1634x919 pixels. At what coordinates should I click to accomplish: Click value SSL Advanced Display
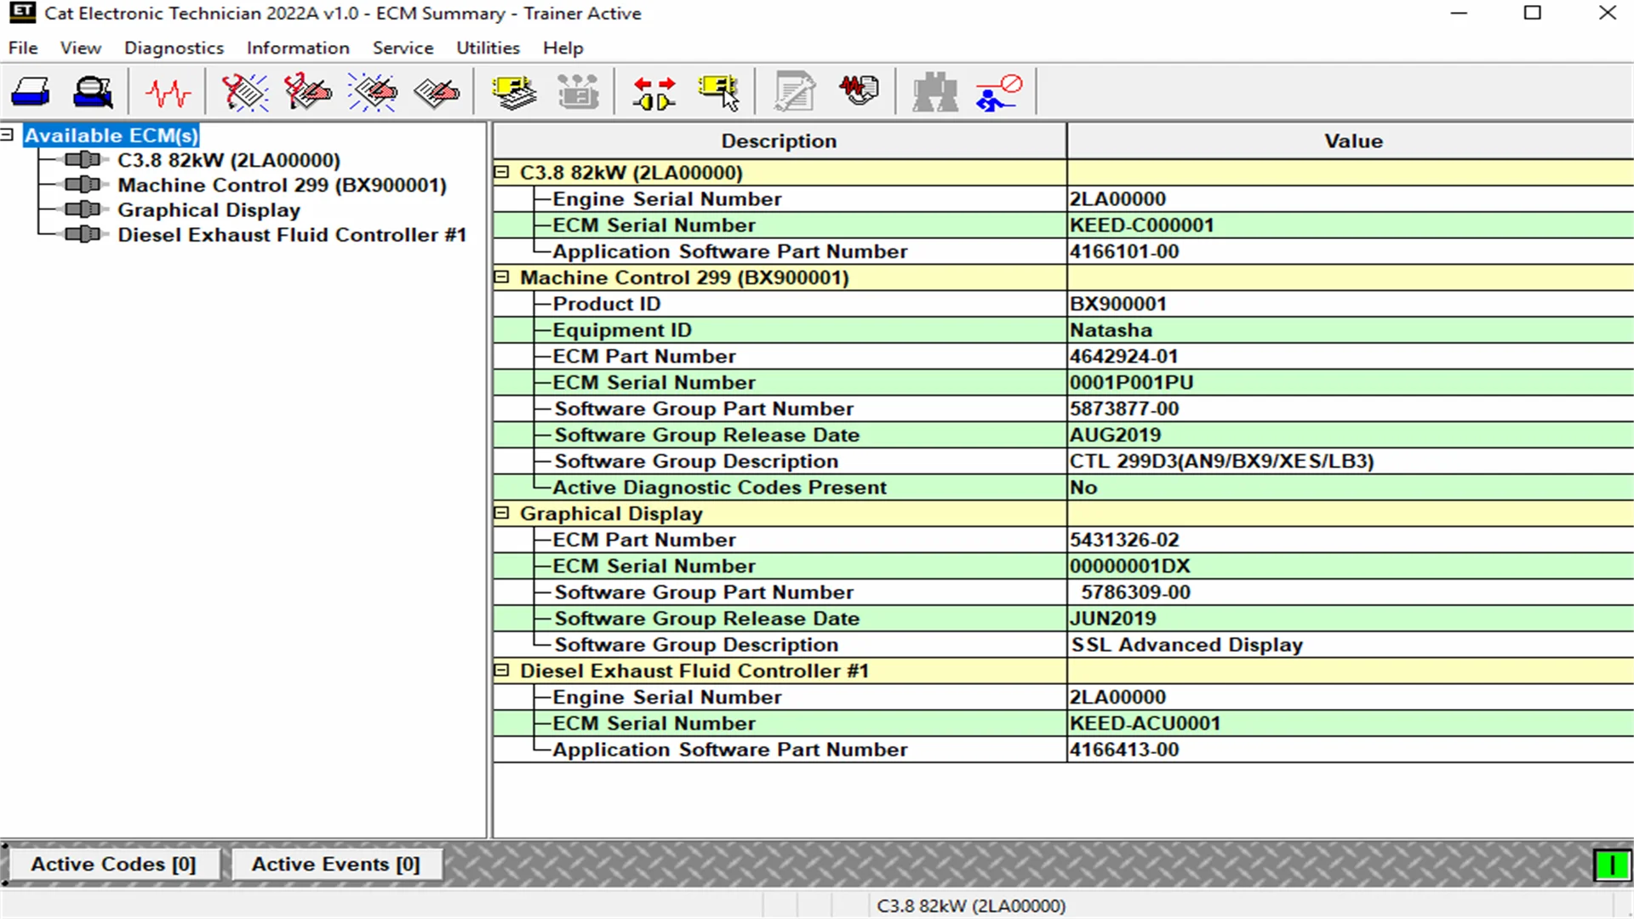pyautogui.click(x=1187, y=645)
